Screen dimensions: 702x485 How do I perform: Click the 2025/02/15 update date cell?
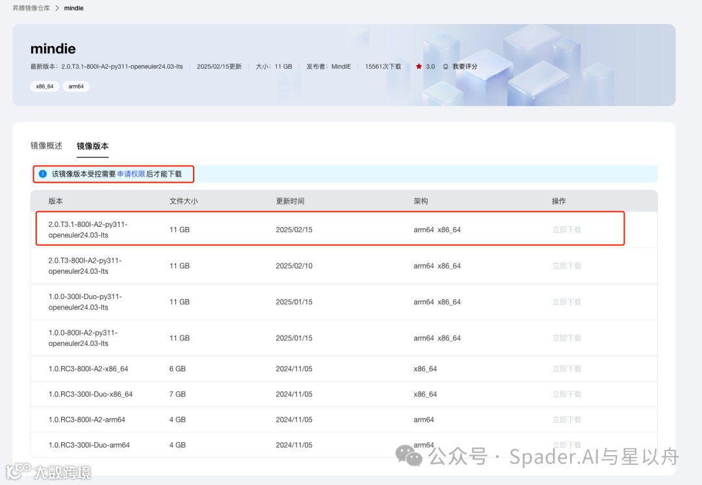(x=294, y=229)
